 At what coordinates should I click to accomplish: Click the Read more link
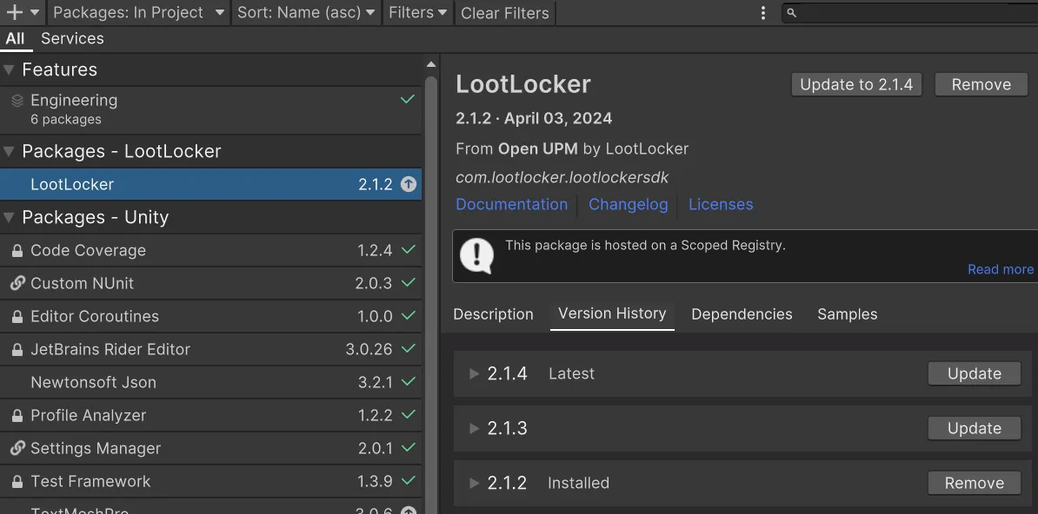pos(1001,269)
